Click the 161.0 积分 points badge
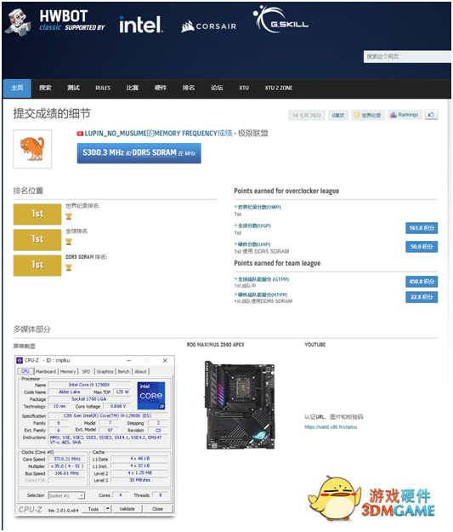Image resolution: width=453 pixels, height=532 pixels. pos(422,228)
